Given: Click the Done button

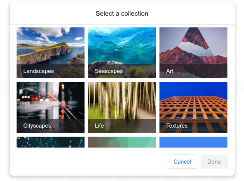Looking at the screenshot, I should tap(214, 161).
